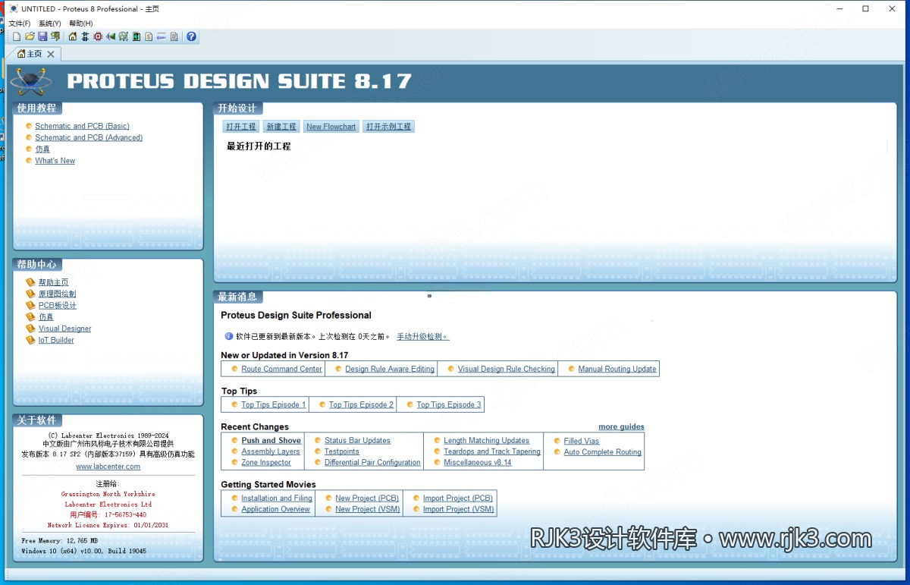The image size is (910, 585).
Task: Play New Project (PCB) movie
Action: tap(367, 499)
